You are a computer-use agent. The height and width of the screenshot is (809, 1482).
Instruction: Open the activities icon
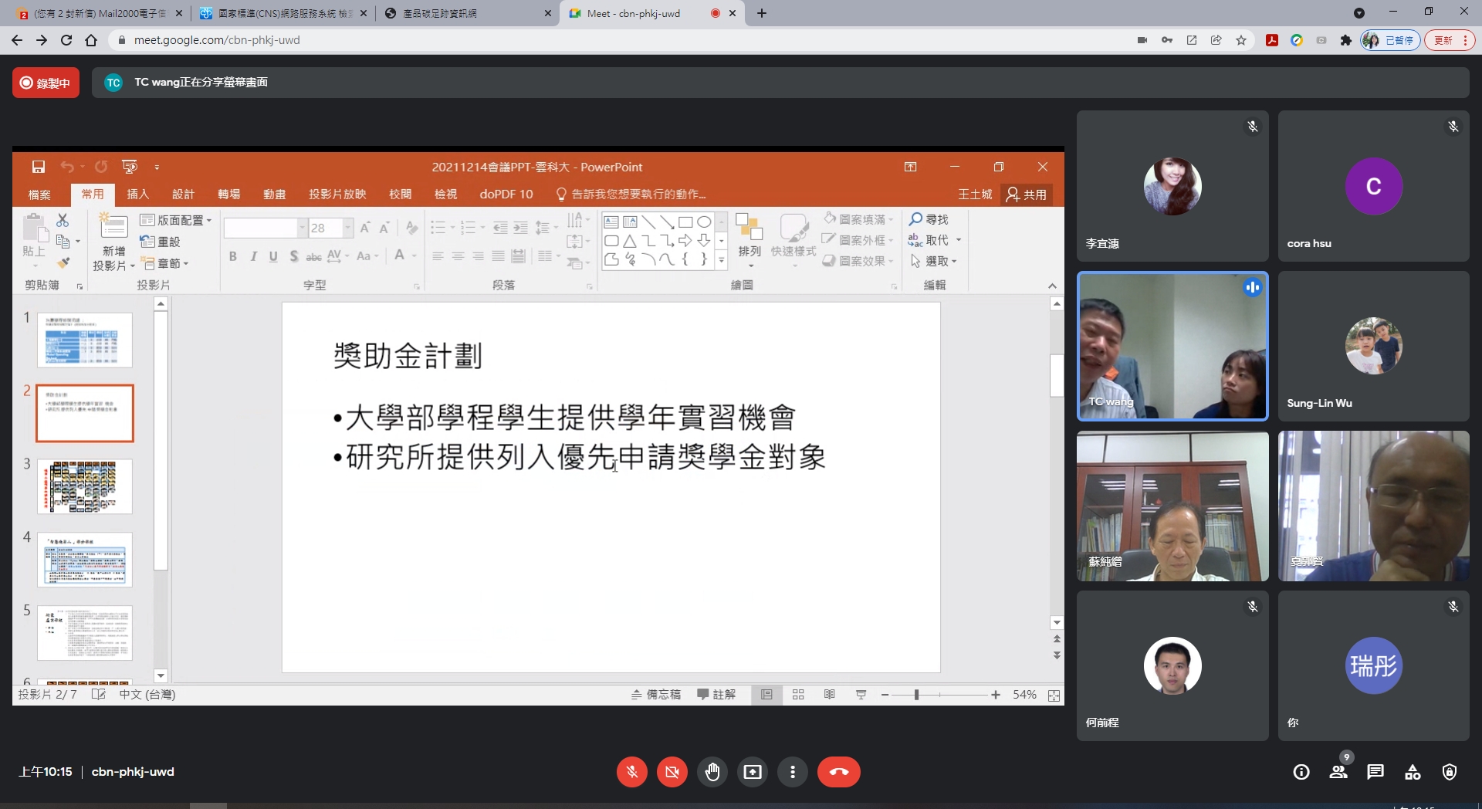[x=1413, y=772]
